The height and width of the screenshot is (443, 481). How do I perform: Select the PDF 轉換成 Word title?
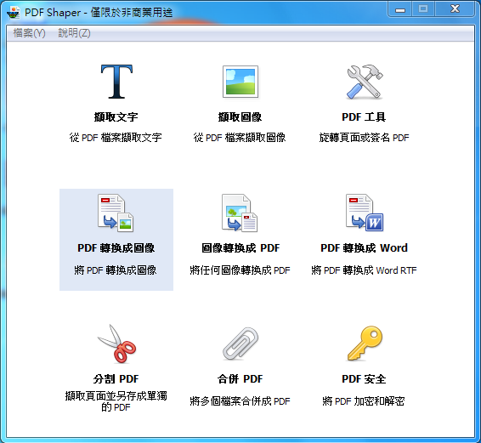tap(364, 248)
